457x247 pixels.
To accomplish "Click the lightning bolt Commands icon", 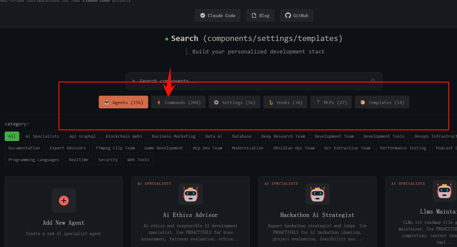I will (x=159, y=103).
